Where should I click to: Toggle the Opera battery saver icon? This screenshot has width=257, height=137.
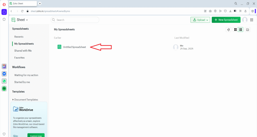235,11
